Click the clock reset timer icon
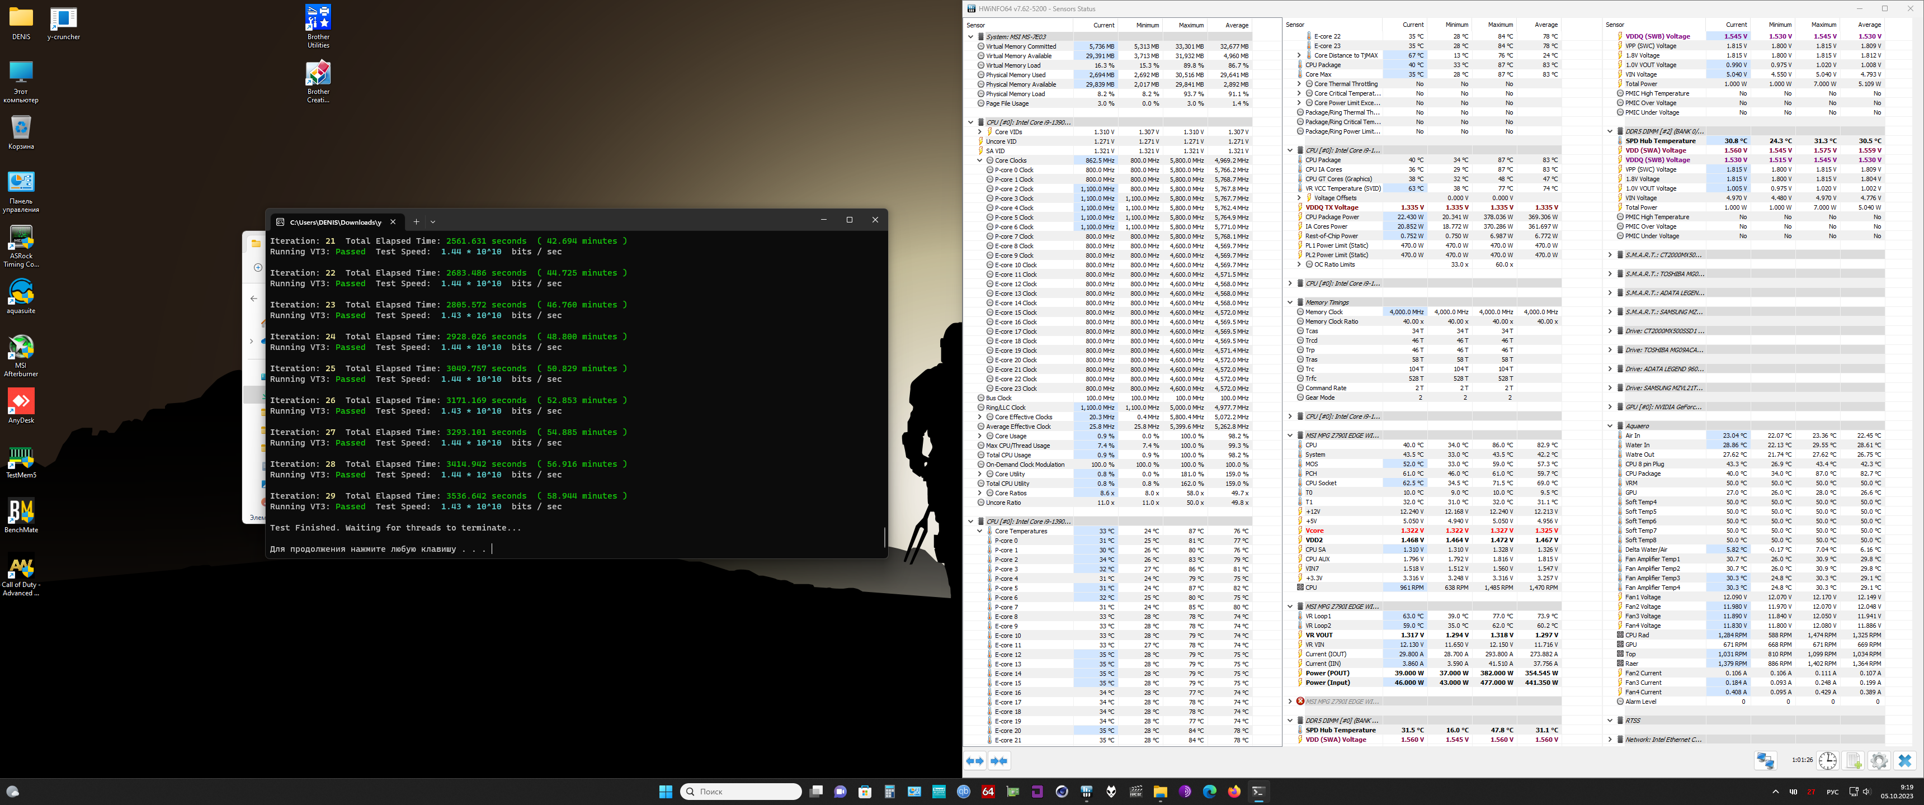The image size is (1924, 805). click(1828, 761)
